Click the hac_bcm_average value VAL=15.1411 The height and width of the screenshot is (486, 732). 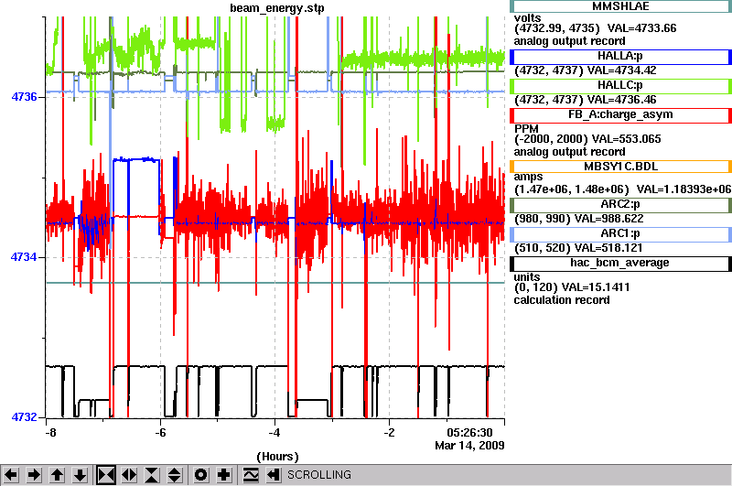pos(596,287)
